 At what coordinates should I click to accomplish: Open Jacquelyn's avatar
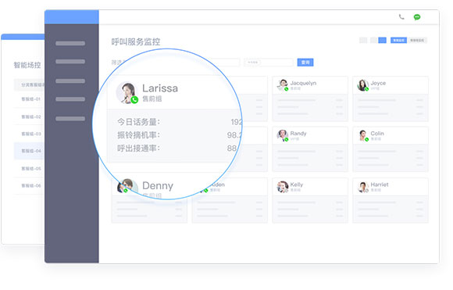coord(282,84)
